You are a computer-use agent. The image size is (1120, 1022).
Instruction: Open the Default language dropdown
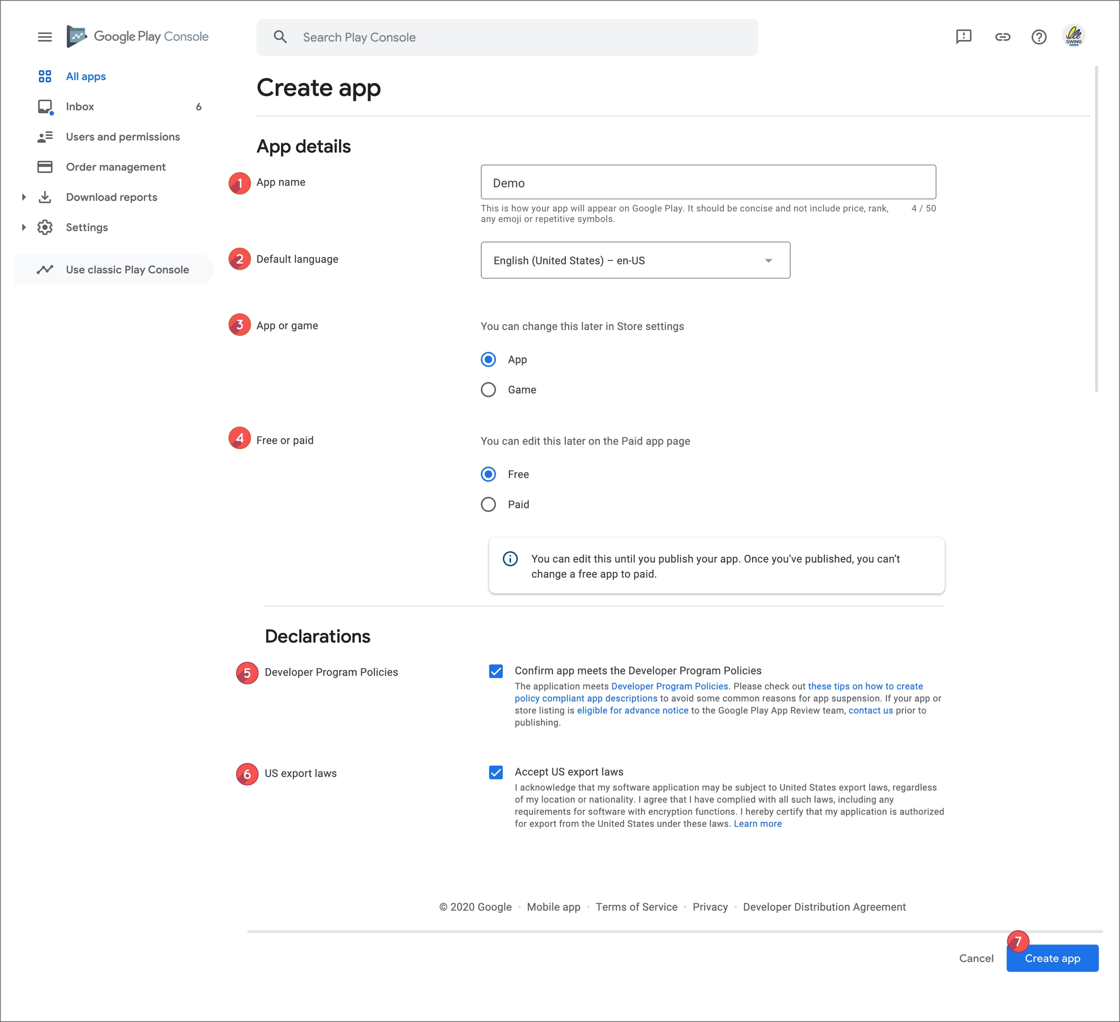pyautogui.click(x=635, y=260)
